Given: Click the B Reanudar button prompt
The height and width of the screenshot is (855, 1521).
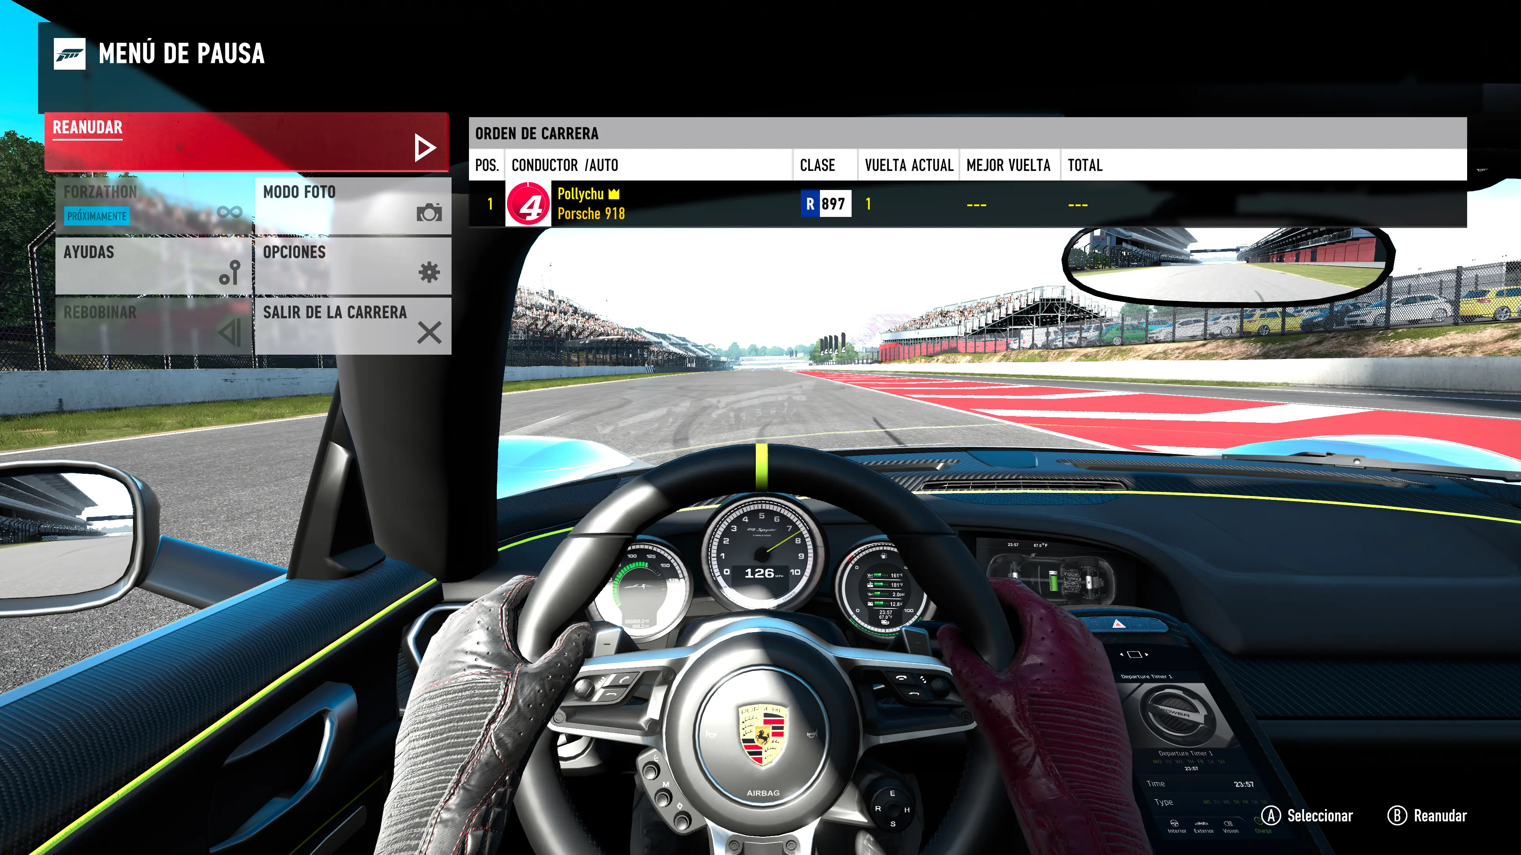Looking at the screenshot, I should [x=1427, y=815].
